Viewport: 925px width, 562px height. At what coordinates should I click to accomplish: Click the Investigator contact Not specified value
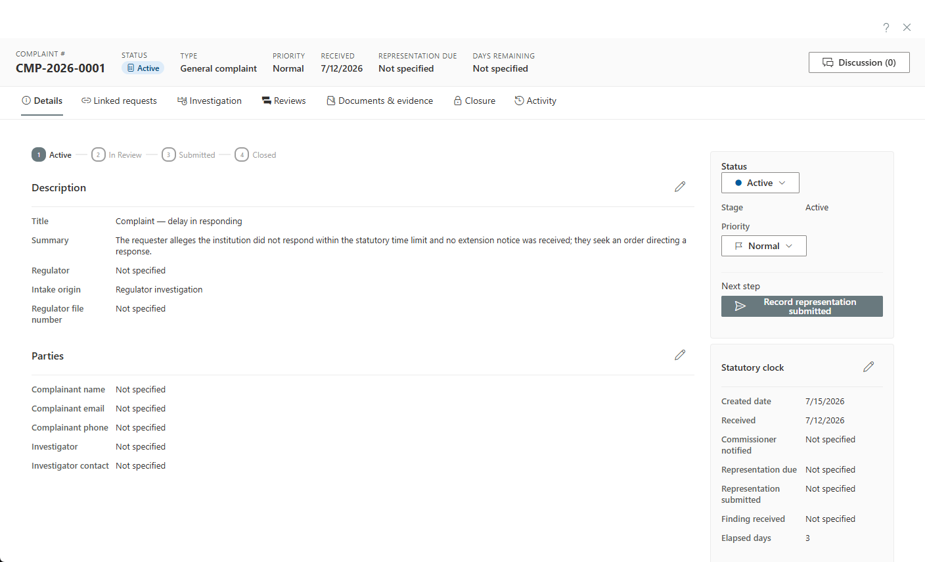pyautogui.click(x=141, y=466)
